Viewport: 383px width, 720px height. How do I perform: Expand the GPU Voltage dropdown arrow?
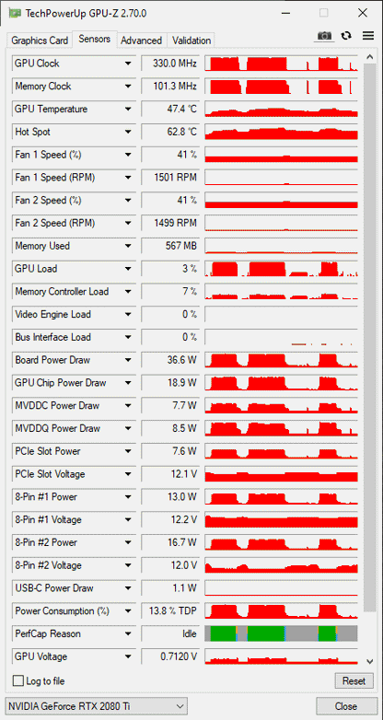coord(128,656)
